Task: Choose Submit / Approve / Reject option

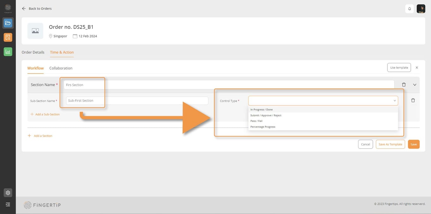Action: [x=323, y=115]
